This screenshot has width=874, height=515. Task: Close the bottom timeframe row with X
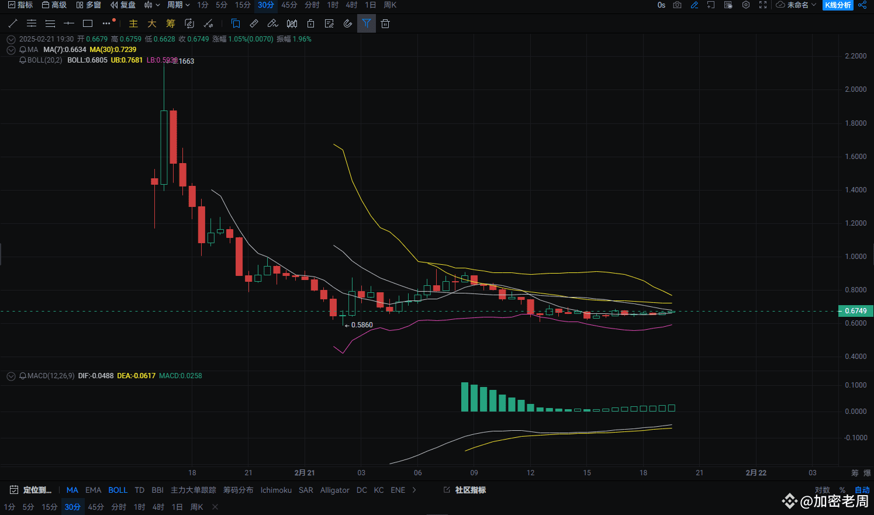coord(215,507)
